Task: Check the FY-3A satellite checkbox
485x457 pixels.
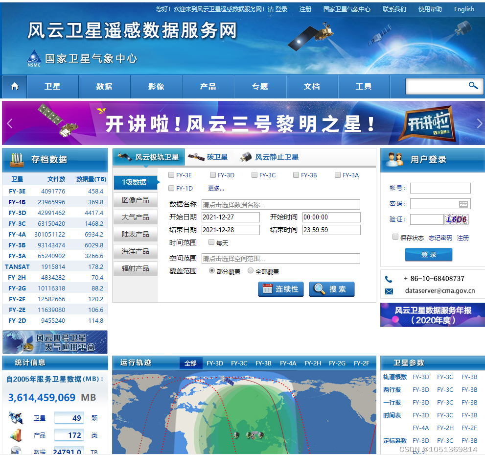Action: [338, 175]
